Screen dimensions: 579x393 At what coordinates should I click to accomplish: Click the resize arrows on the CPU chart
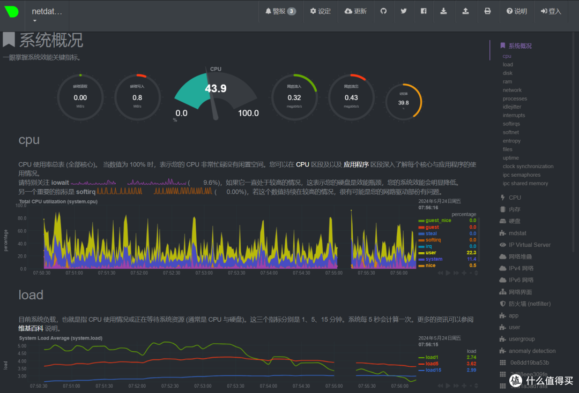pos(476,273)
